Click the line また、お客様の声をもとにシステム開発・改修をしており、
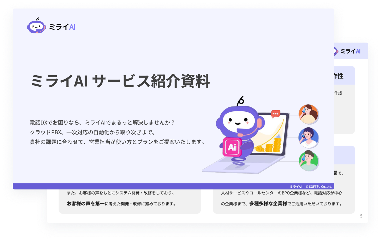Image resolution: width=381 pixels, height=240 pixels. coord(121,193)
